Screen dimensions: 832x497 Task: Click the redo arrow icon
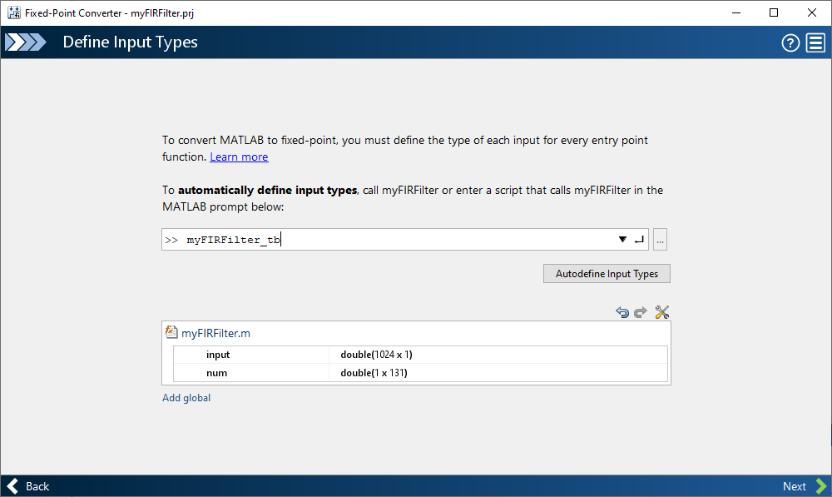click(x=641, y=312)
